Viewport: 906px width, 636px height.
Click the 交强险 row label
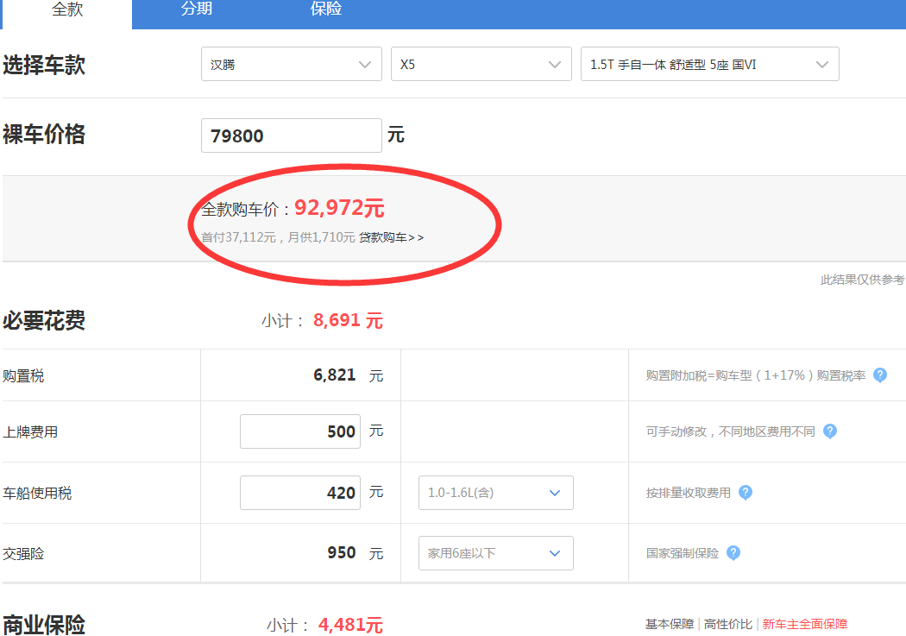[23, 554]
